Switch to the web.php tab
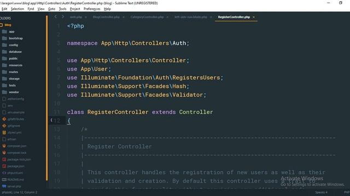Screen dimensions: 350x196 point(75,17)
